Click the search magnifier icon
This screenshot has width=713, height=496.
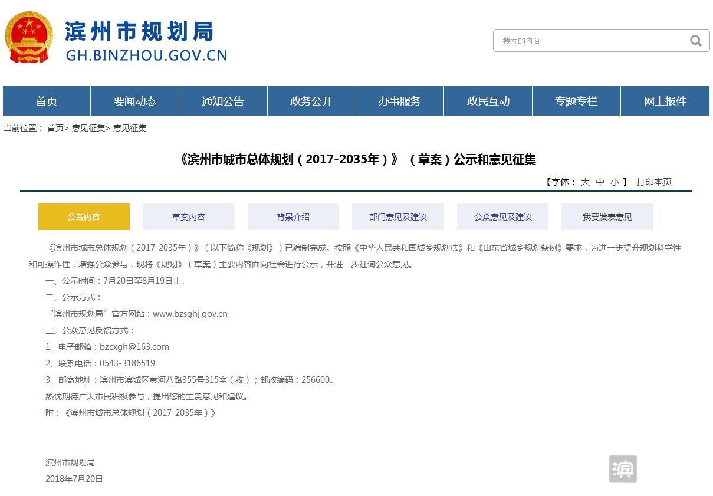(x=696, y=41)
